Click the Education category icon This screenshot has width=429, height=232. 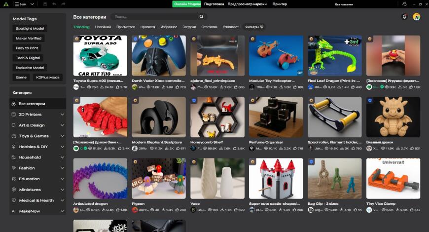click(x=14, y=179)
